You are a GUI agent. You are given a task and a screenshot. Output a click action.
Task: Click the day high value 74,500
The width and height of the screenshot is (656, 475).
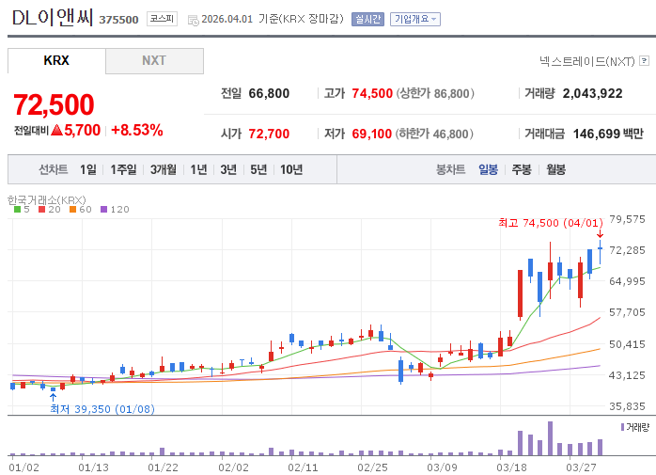tap(372, 93)
